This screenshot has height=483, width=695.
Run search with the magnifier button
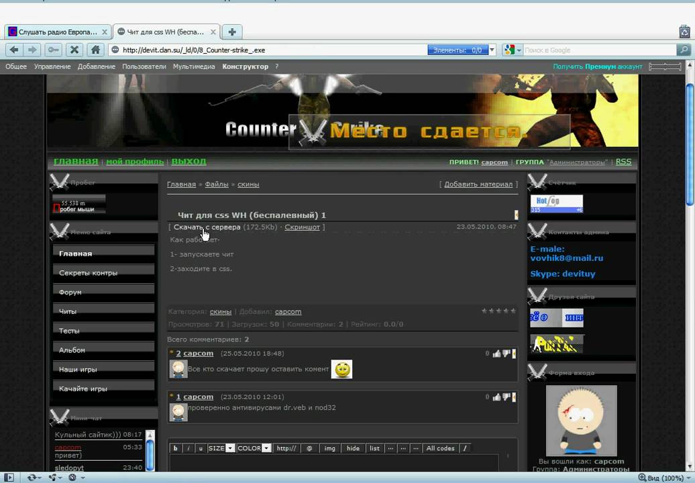(684, 50)
